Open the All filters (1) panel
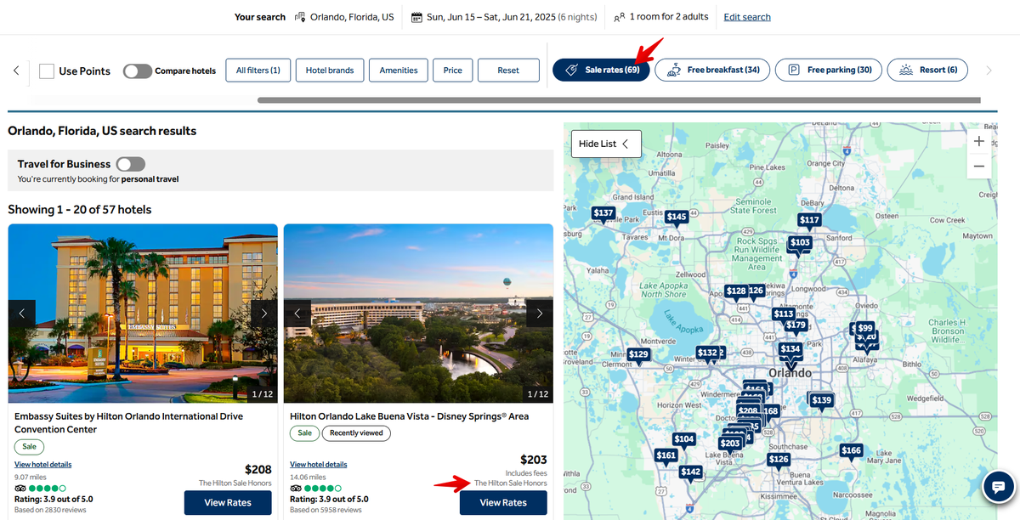 258,71
